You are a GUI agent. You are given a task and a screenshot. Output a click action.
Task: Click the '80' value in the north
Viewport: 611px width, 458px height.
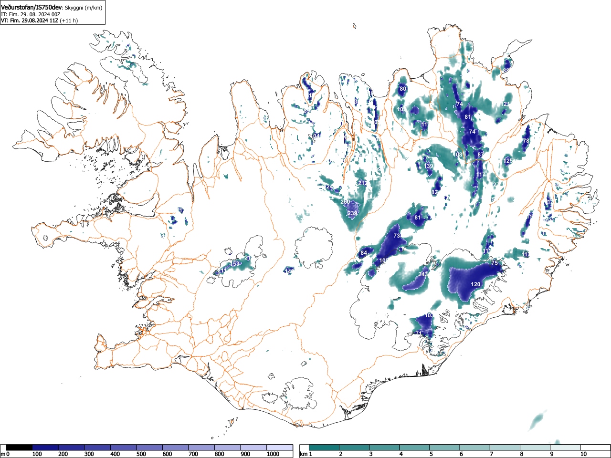403,89
